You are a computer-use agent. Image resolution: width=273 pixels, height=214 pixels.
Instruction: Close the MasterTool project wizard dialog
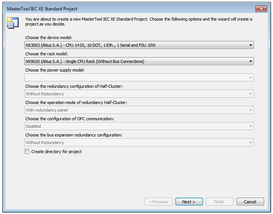point(261,9)
